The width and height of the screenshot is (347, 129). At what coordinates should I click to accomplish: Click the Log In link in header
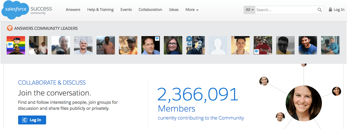339,10
